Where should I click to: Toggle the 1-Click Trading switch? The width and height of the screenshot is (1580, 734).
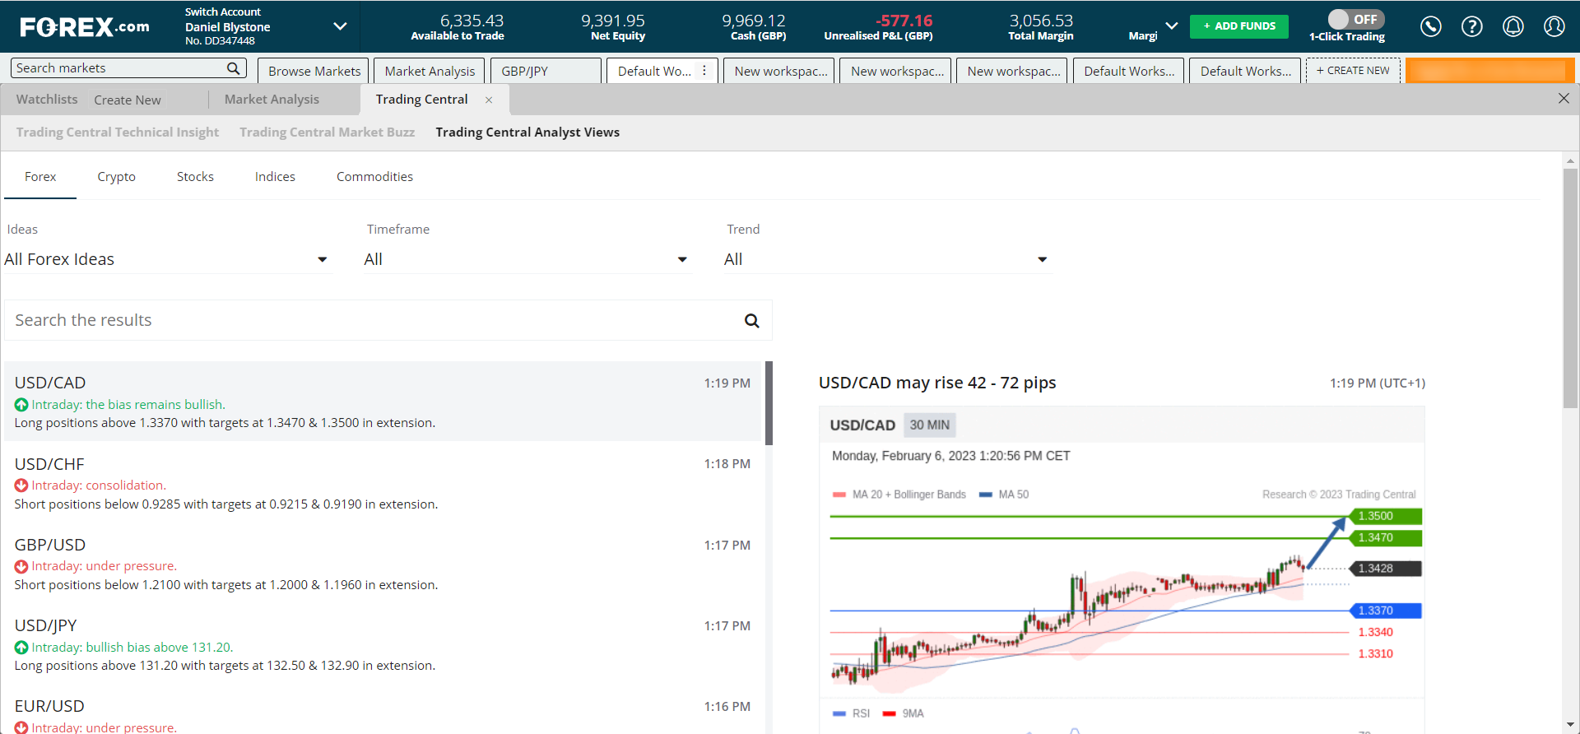[x=1356, y=19]
